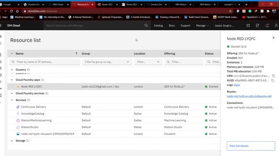Open the Manage menu dropdown
The height and width of the screenshot is (156, 279).
[x=202, y=26]
